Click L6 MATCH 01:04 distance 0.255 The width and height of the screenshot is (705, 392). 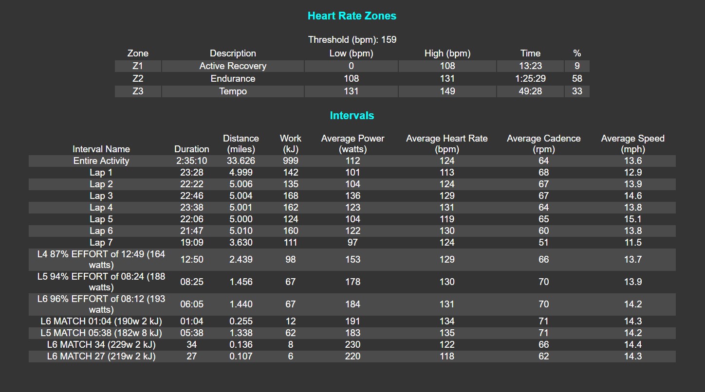click(241, 321)
